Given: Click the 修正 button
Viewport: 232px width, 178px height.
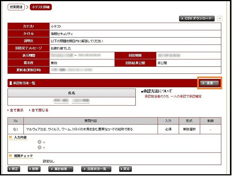Looking at the screenshot, I should (x=14, y=169).
